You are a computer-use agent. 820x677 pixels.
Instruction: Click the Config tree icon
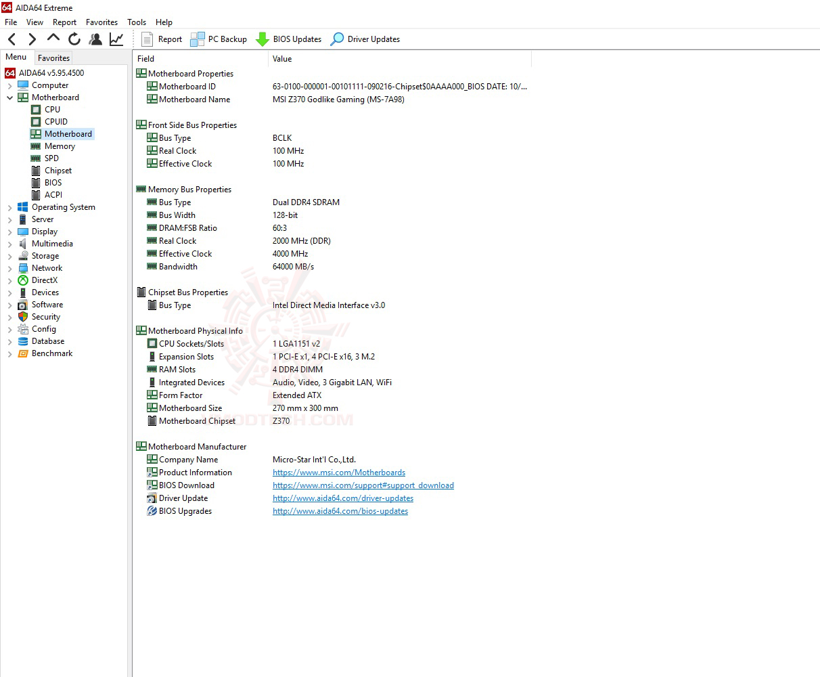(x=23, y=329)
